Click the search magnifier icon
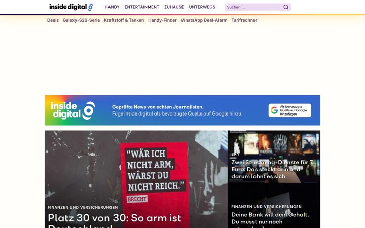The width and height of the screenshot is (365, 228). point(286,7)
